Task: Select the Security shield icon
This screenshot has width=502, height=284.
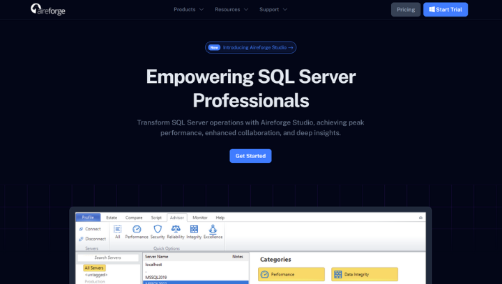Action: coord(158,230)
